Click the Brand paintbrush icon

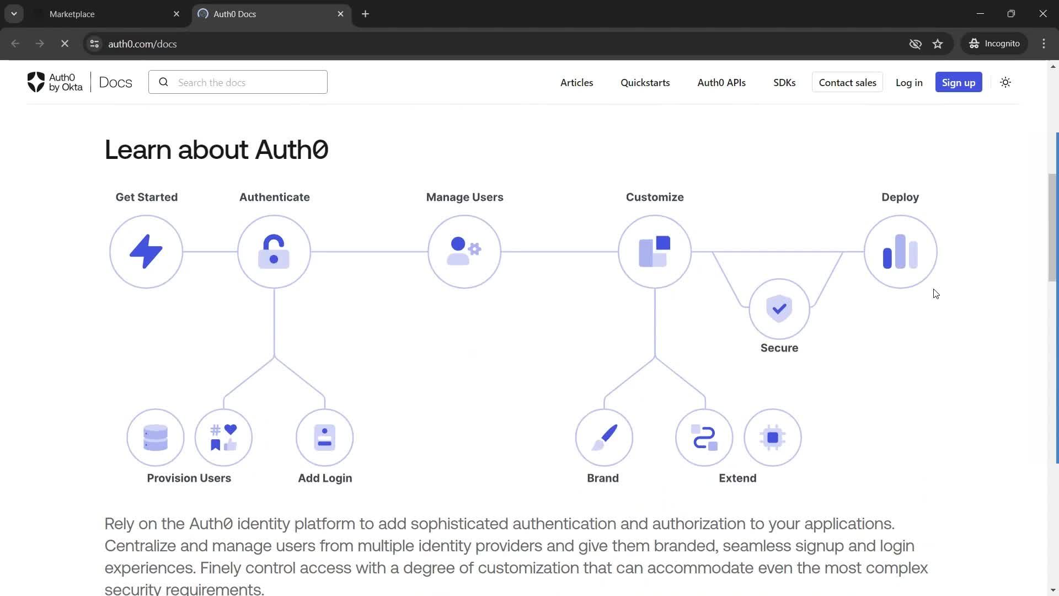[x=604, y=438]
